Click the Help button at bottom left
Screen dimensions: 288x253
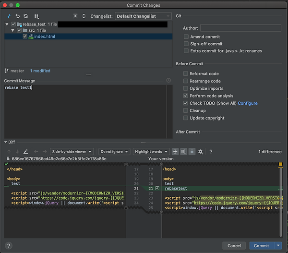pos(9,246)
